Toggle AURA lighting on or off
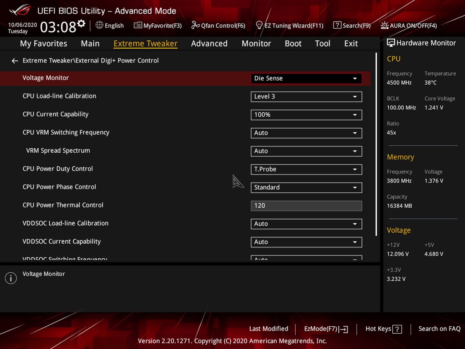This screenshot has height=349, width=465. point(408,25)
